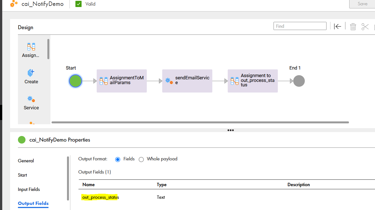Click the cai_NotifyDemo process gear icon
The width and height of the screenshot is (375, 210).
[x=14, y=4]
